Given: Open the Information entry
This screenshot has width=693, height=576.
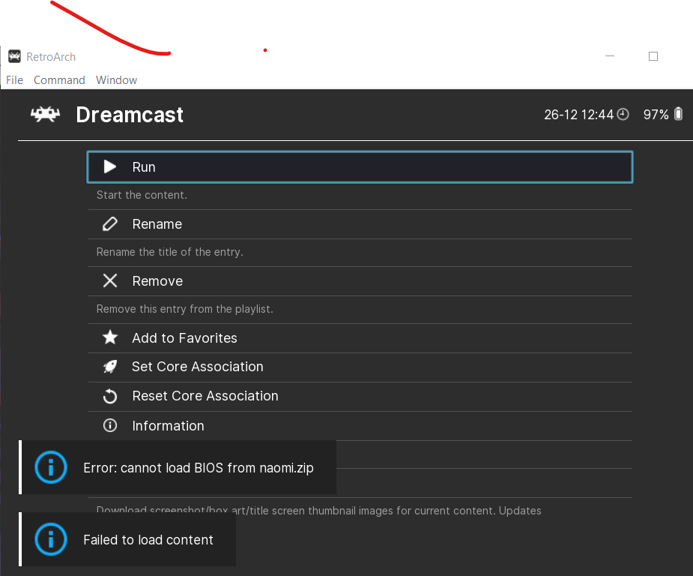Looking at the screenshot, I should point(360,426).
